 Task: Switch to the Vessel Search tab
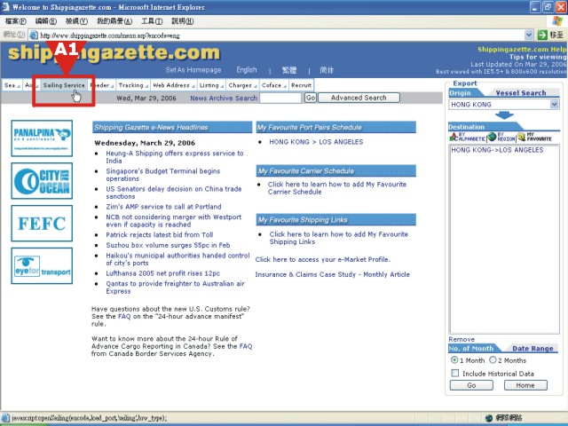pyautogui.click(x=521, y=92)
